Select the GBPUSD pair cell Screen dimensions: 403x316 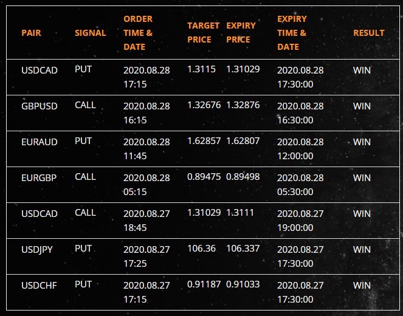tap(40, 106)
